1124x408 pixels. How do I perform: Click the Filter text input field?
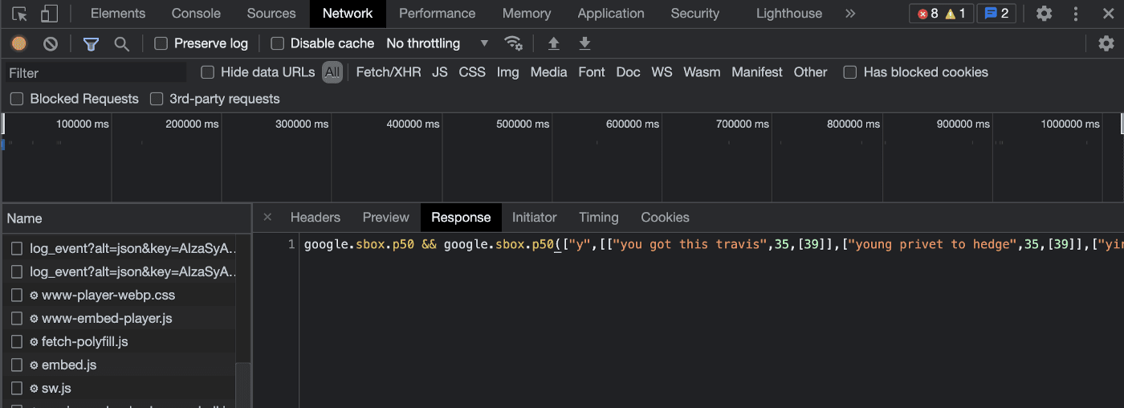96,73
